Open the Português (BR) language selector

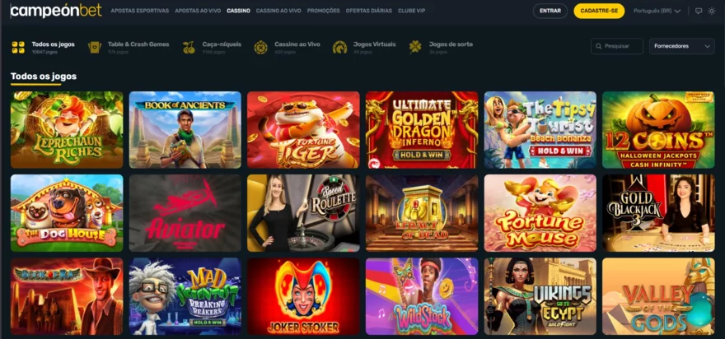click(657, 11)
